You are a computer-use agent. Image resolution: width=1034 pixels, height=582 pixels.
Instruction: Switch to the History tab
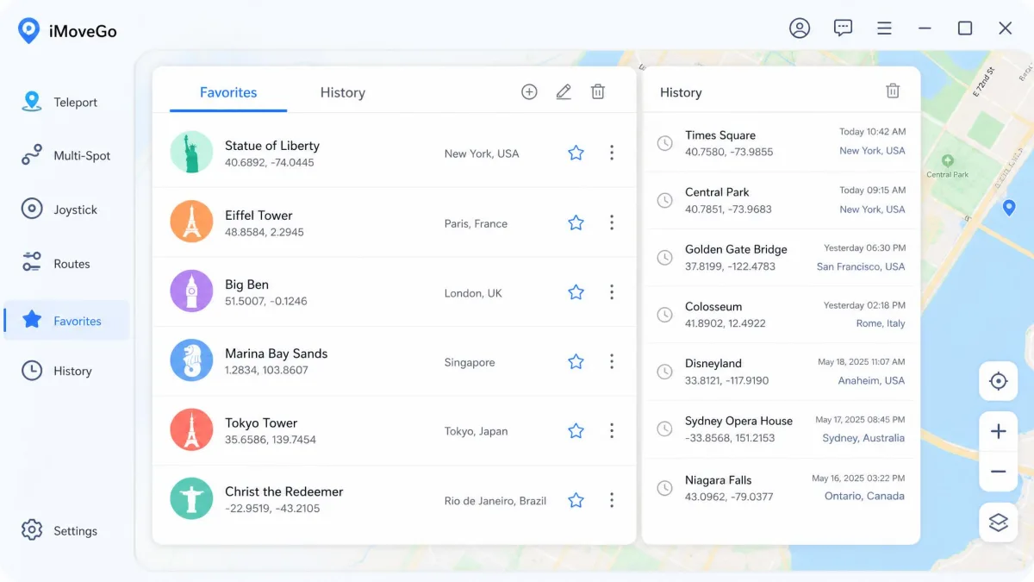click(x=343, y=92)
